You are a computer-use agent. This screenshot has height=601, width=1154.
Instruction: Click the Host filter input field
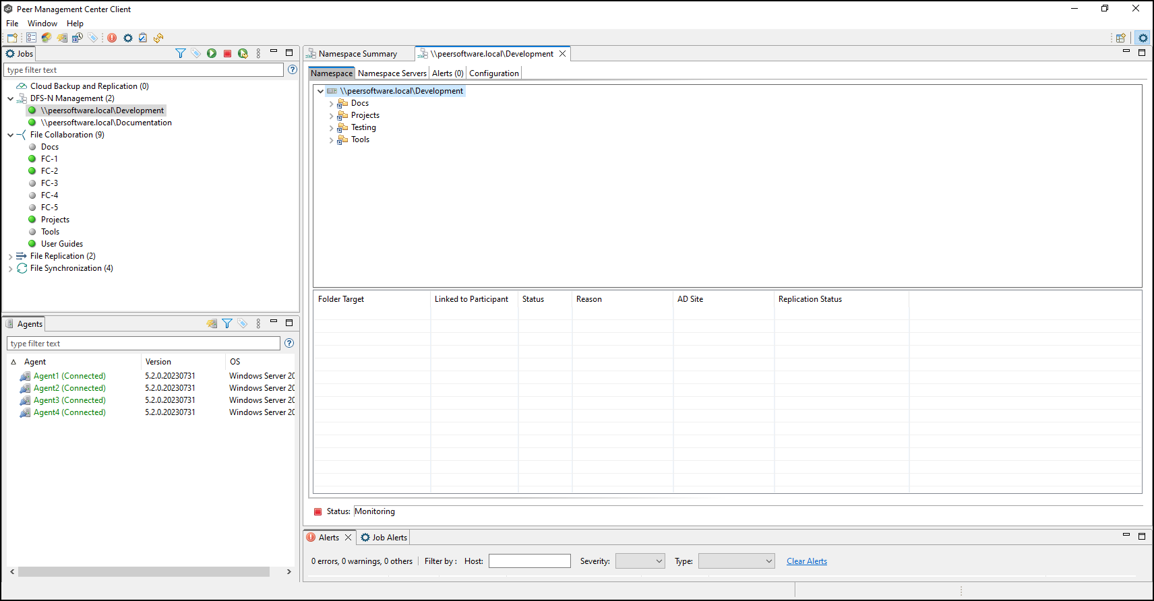[x=529, y=561]
